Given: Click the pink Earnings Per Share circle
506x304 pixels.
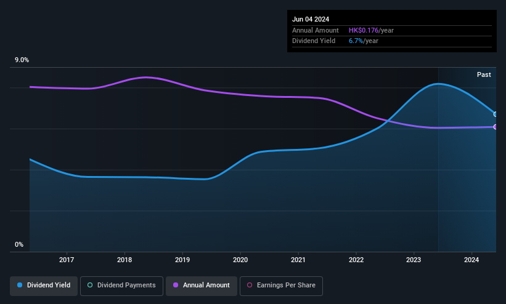Looking at the screenshot, I should coord(250,286).
